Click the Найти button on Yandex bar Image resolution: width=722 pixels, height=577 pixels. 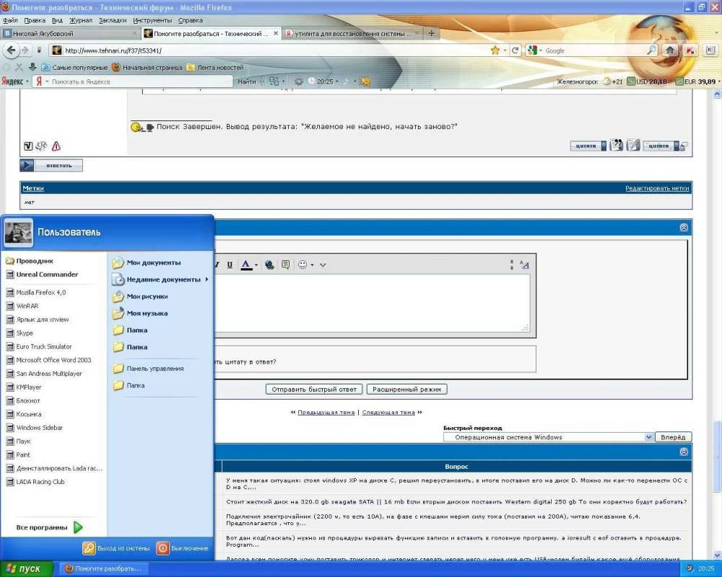[x=247, y=82]
